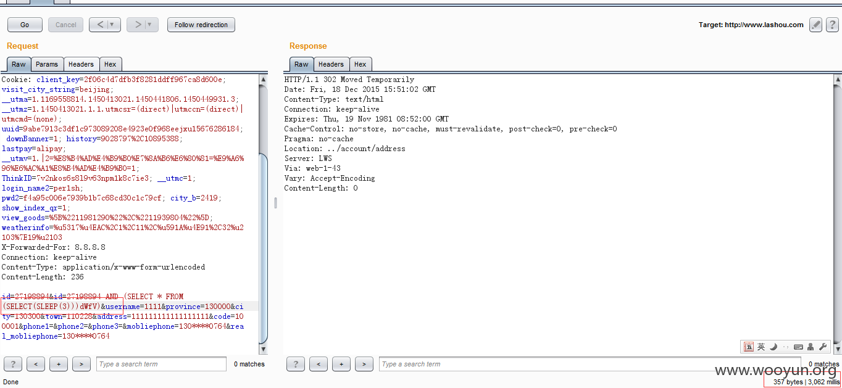Click request search previous match < button
This screenshot has height=388, width=842.
[x=36, y=364]
